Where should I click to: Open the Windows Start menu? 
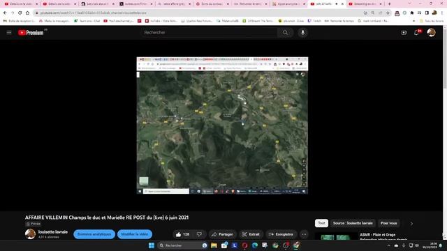[x=152, y=245]
